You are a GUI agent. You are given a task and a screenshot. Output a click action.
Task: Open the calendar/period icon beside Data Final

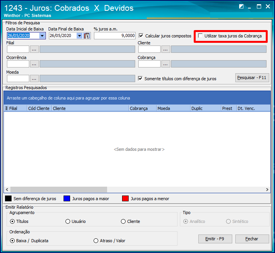87,35
